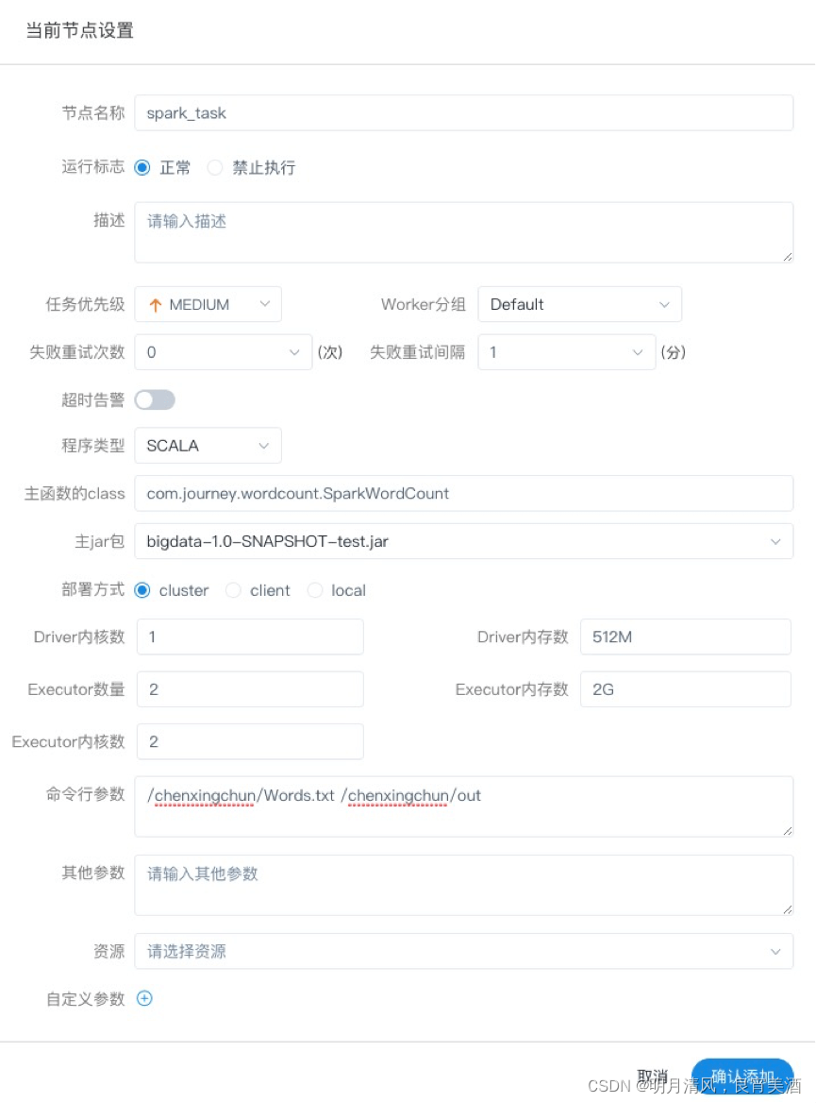Choose client deploy mode
This screenshot has width=816, height=1103.
[x=233, y=590]
